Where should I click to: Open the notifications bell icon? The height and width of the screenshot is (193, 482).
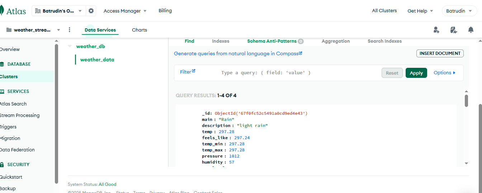coord(471,30)
